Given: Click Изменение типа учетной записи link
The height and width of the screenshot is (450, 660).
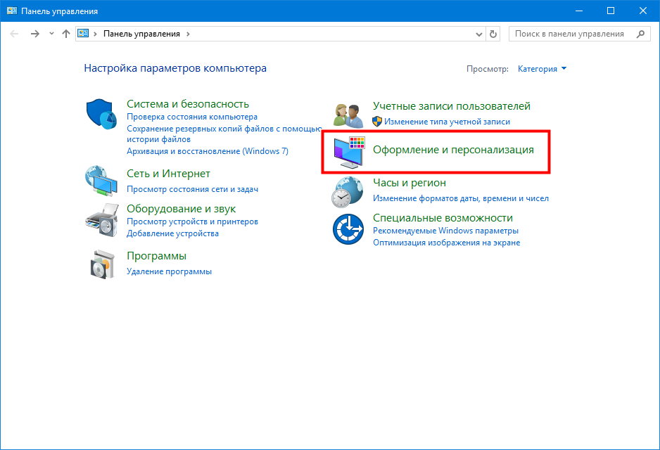Looking at the screenshot, I should [x=447, y=122].
